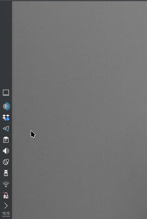
Task: Open the USB removable devices icon
Action: click(x=6, y=173)
